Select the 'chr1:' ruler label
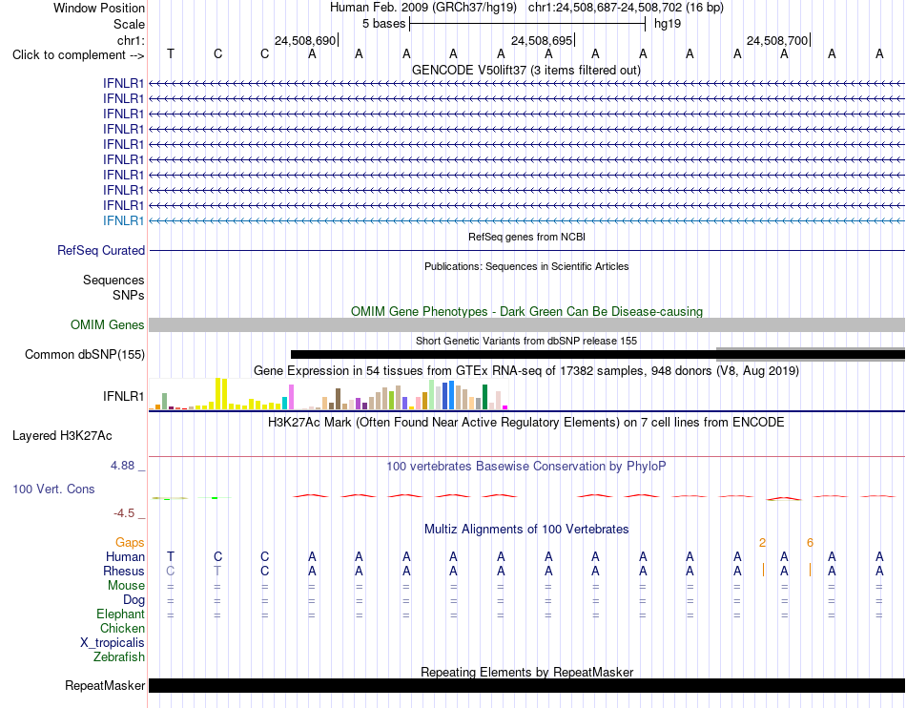Image resolution: width=906 pixels, height=708 pixels. 131,40
